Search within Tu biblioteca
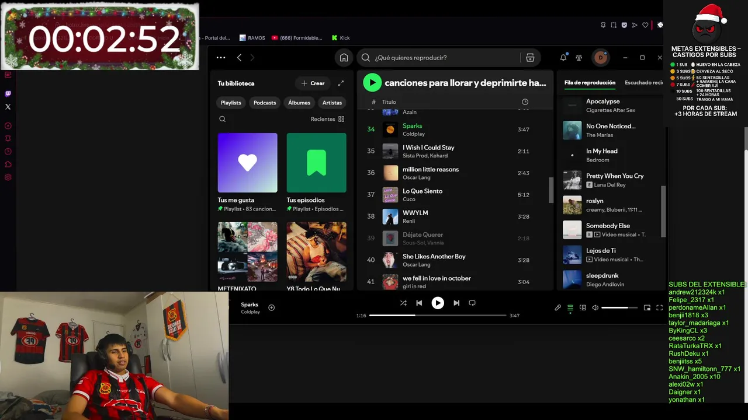 click(223, 119)
